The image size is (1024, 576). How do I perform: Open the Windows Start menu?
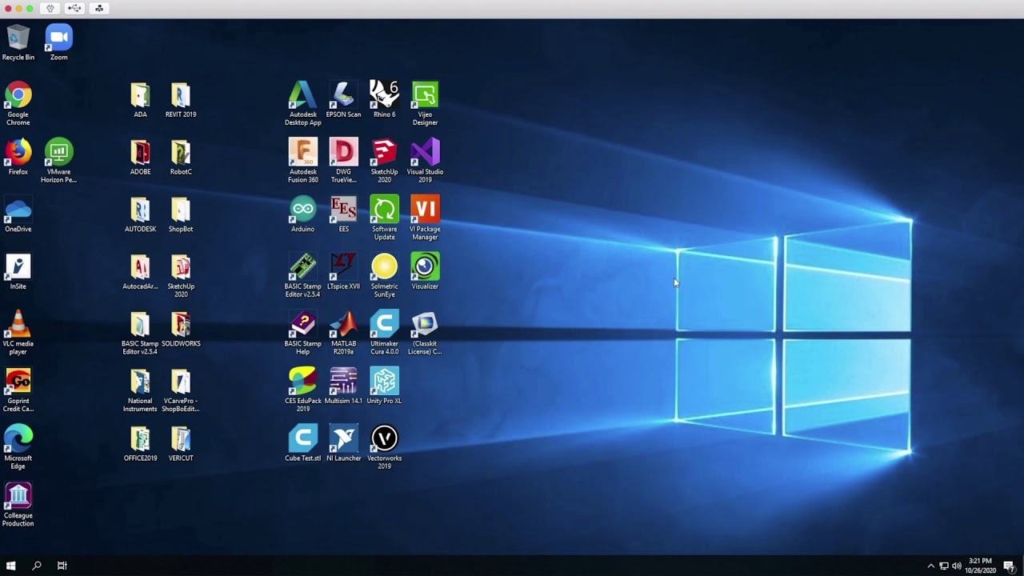coord(11,566)
